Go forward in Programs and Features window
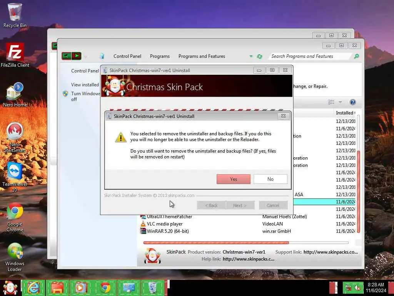 (x=77, y=56)
